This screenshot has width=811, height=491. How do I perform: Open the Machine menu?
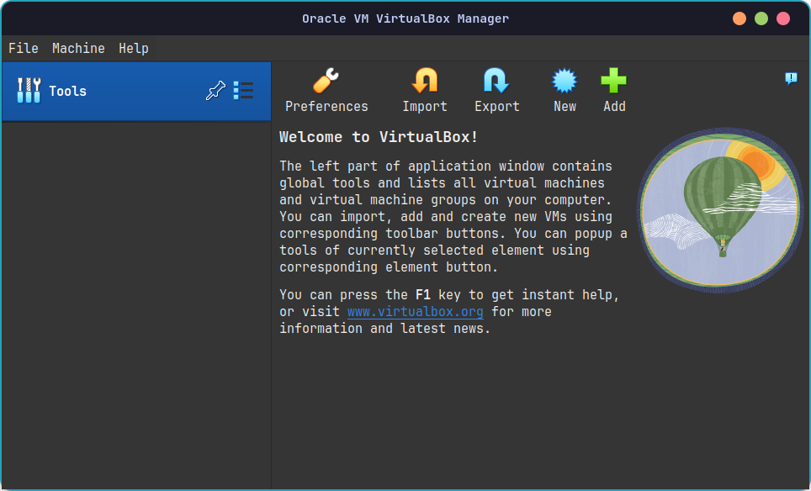78,48
